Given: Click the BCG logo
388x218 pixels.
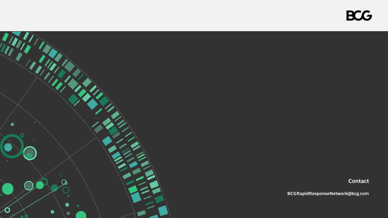Looking at the screenshot, I should 359,16.
